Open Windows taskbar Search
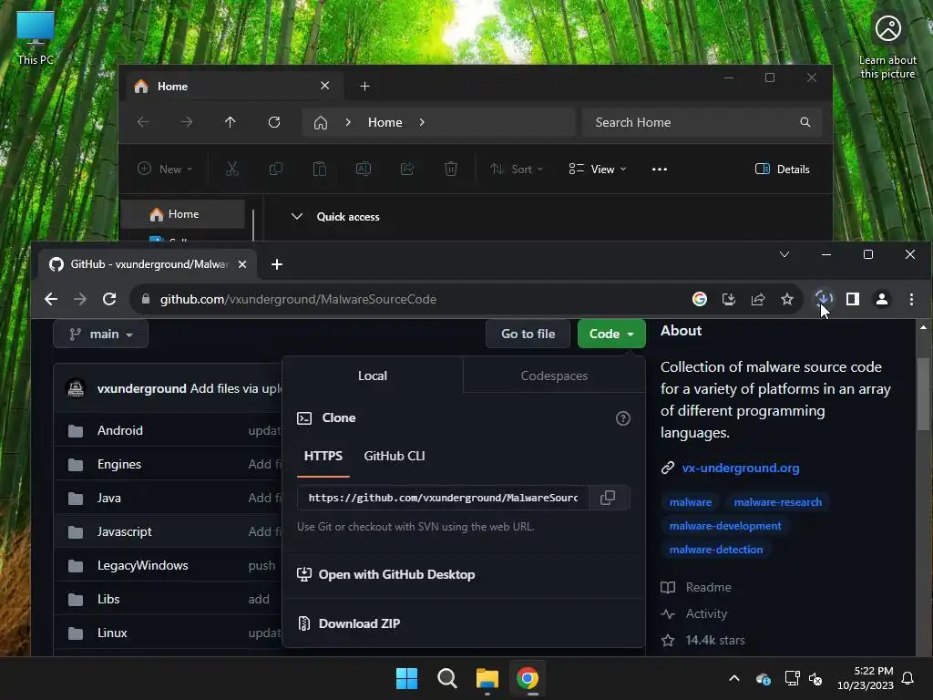This screenshot has width=933, height=700. pyautogui.click(x=446, y=678)
